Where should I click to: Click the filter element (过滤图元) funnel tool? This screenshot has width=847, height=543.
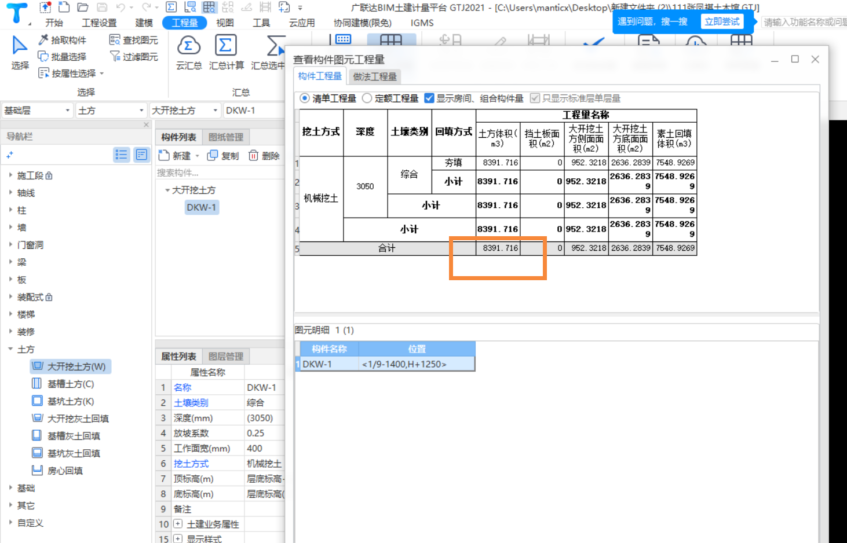134,57
